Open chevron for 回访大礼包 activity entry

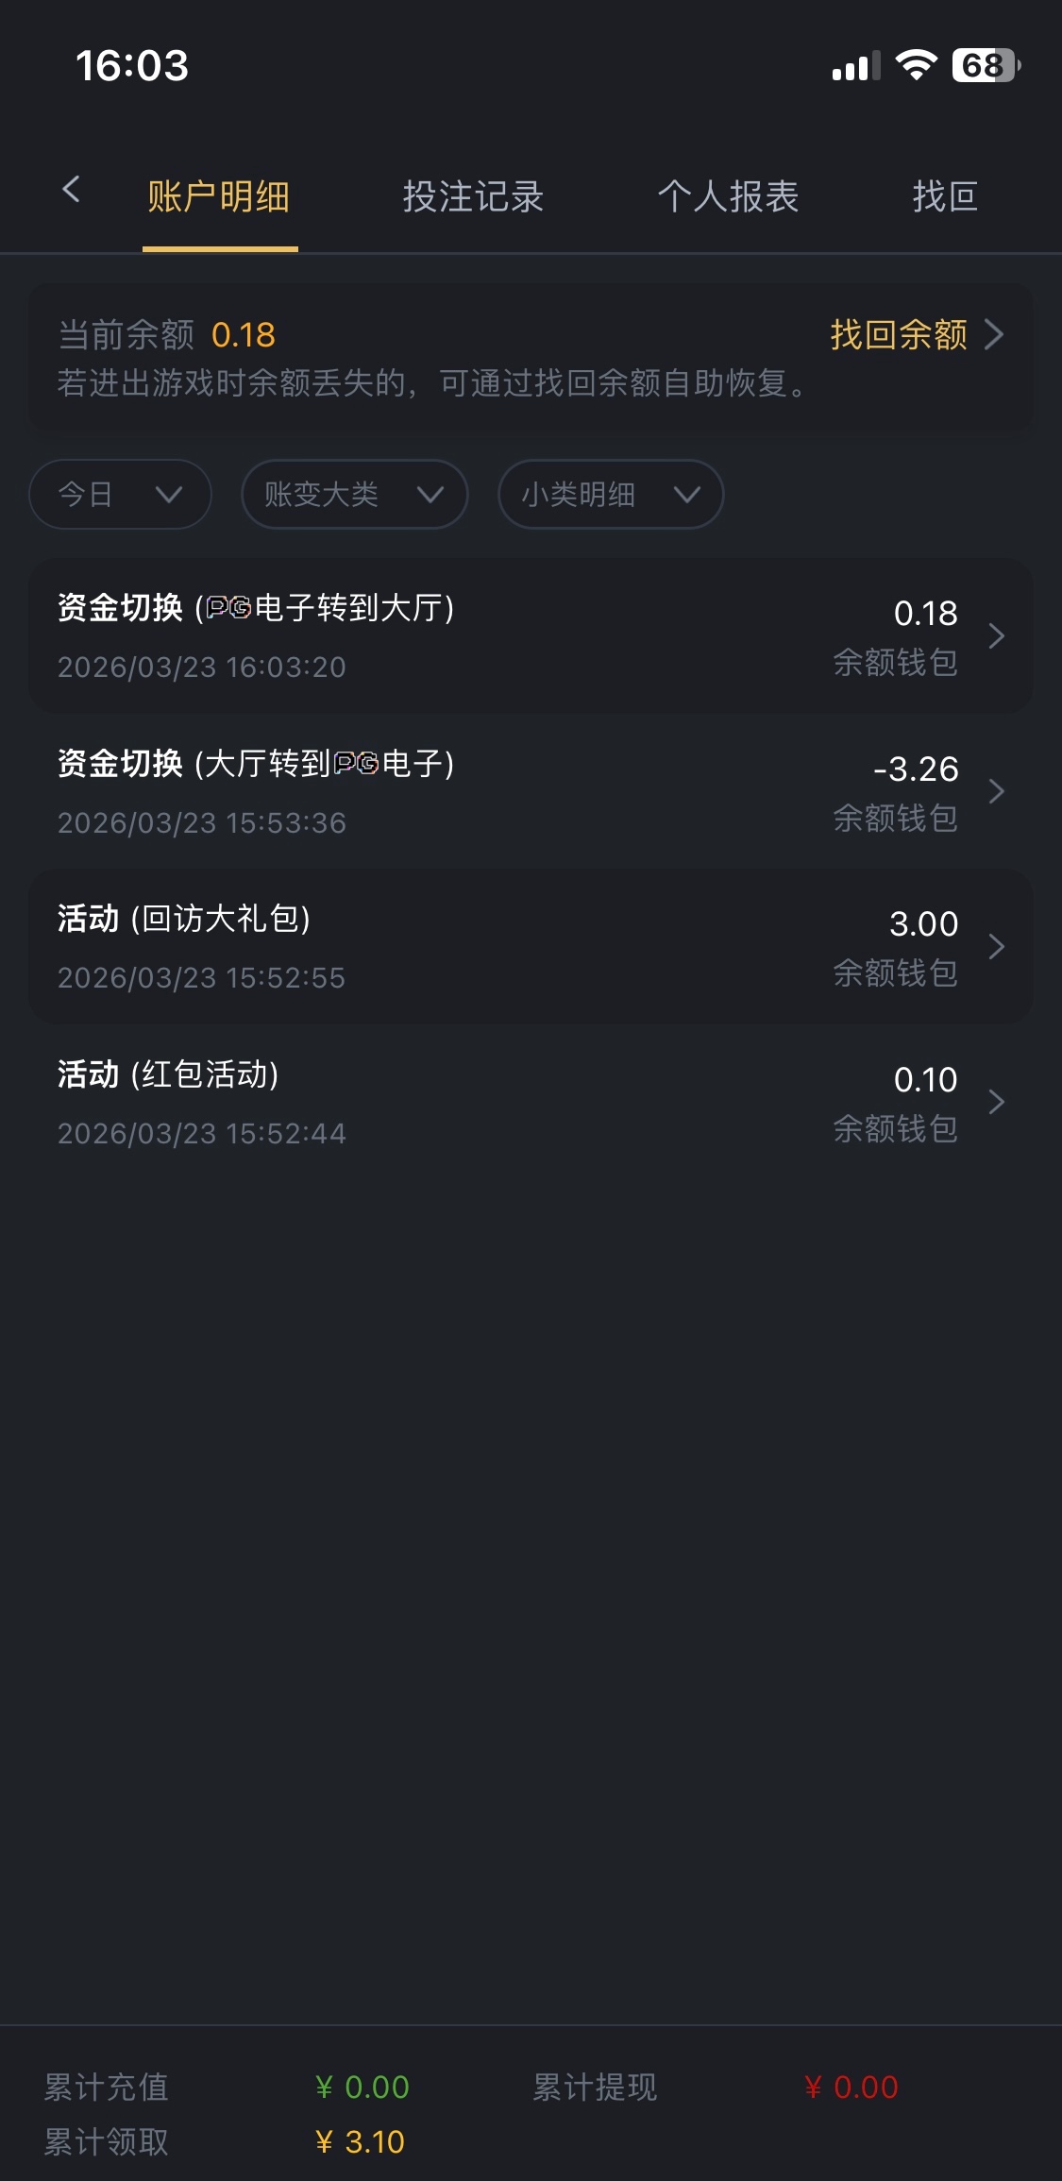click(x=996, y=946)
